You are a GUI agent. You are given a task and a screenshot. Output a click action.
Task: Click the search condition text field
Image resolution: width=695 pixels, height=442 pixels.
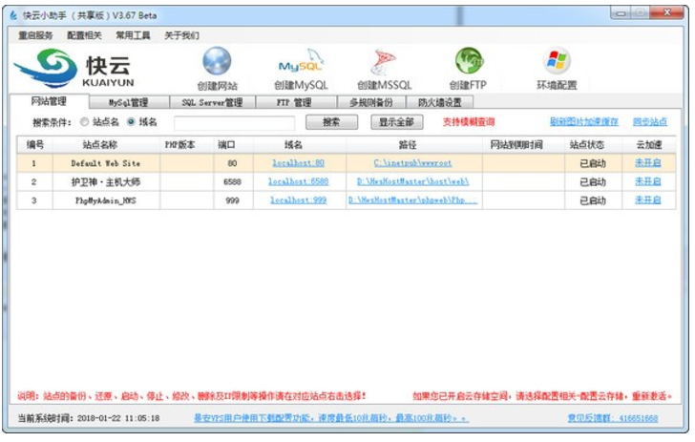(x=234, y=122)
